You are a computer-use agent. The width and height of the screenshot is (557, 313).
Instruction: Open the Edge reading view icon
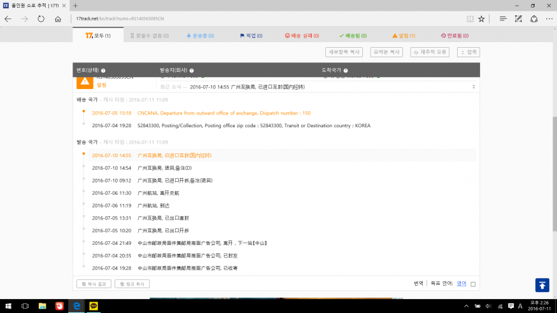pos(470,18)
